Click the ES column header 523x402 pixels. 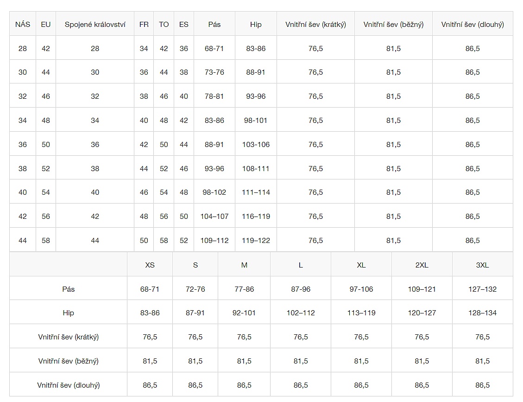(x=184, y=25)
